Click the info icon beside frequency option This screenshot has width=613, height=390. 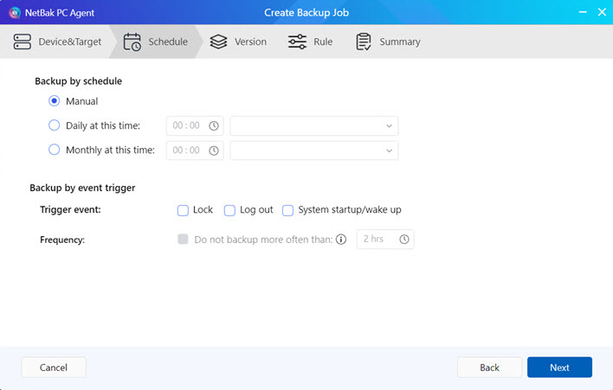341,240
